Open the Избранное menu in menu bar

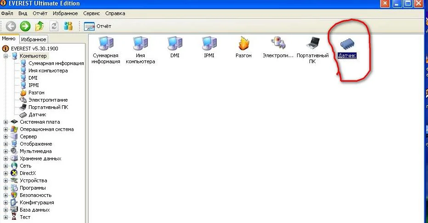point(65,13)
